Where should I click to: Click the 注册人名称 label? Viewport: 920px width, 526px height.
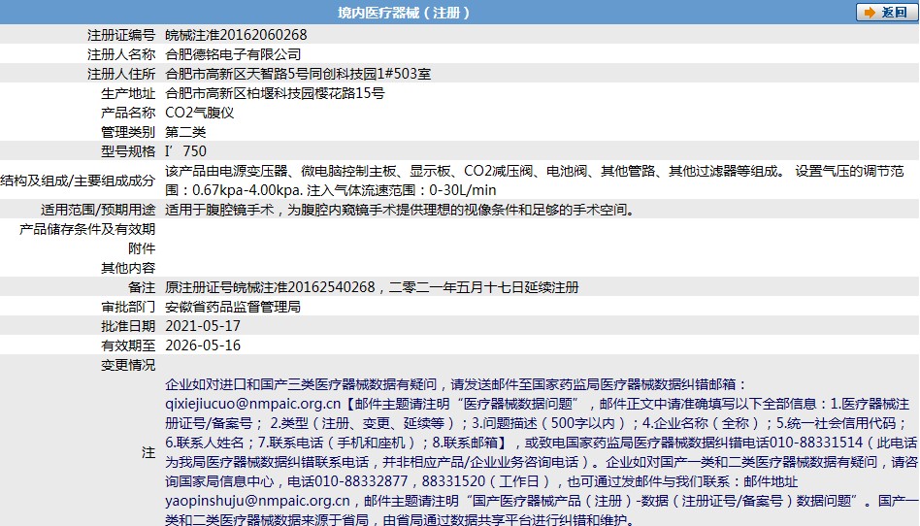pos(121,54)
